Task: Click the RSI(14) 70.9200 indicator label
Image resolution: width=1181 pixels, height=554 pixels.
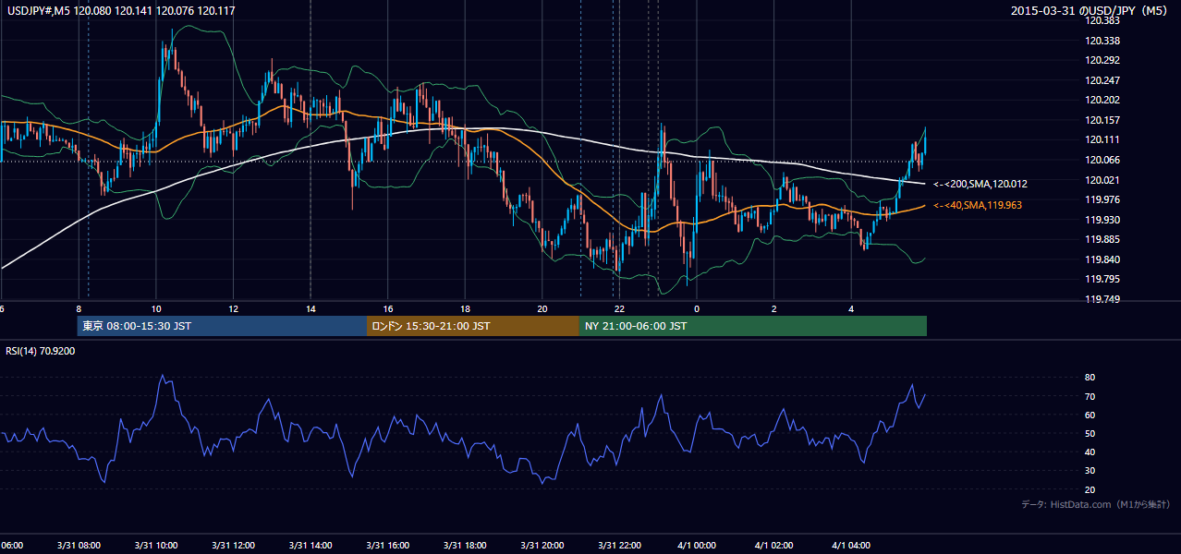Action: tap(41, 351)
